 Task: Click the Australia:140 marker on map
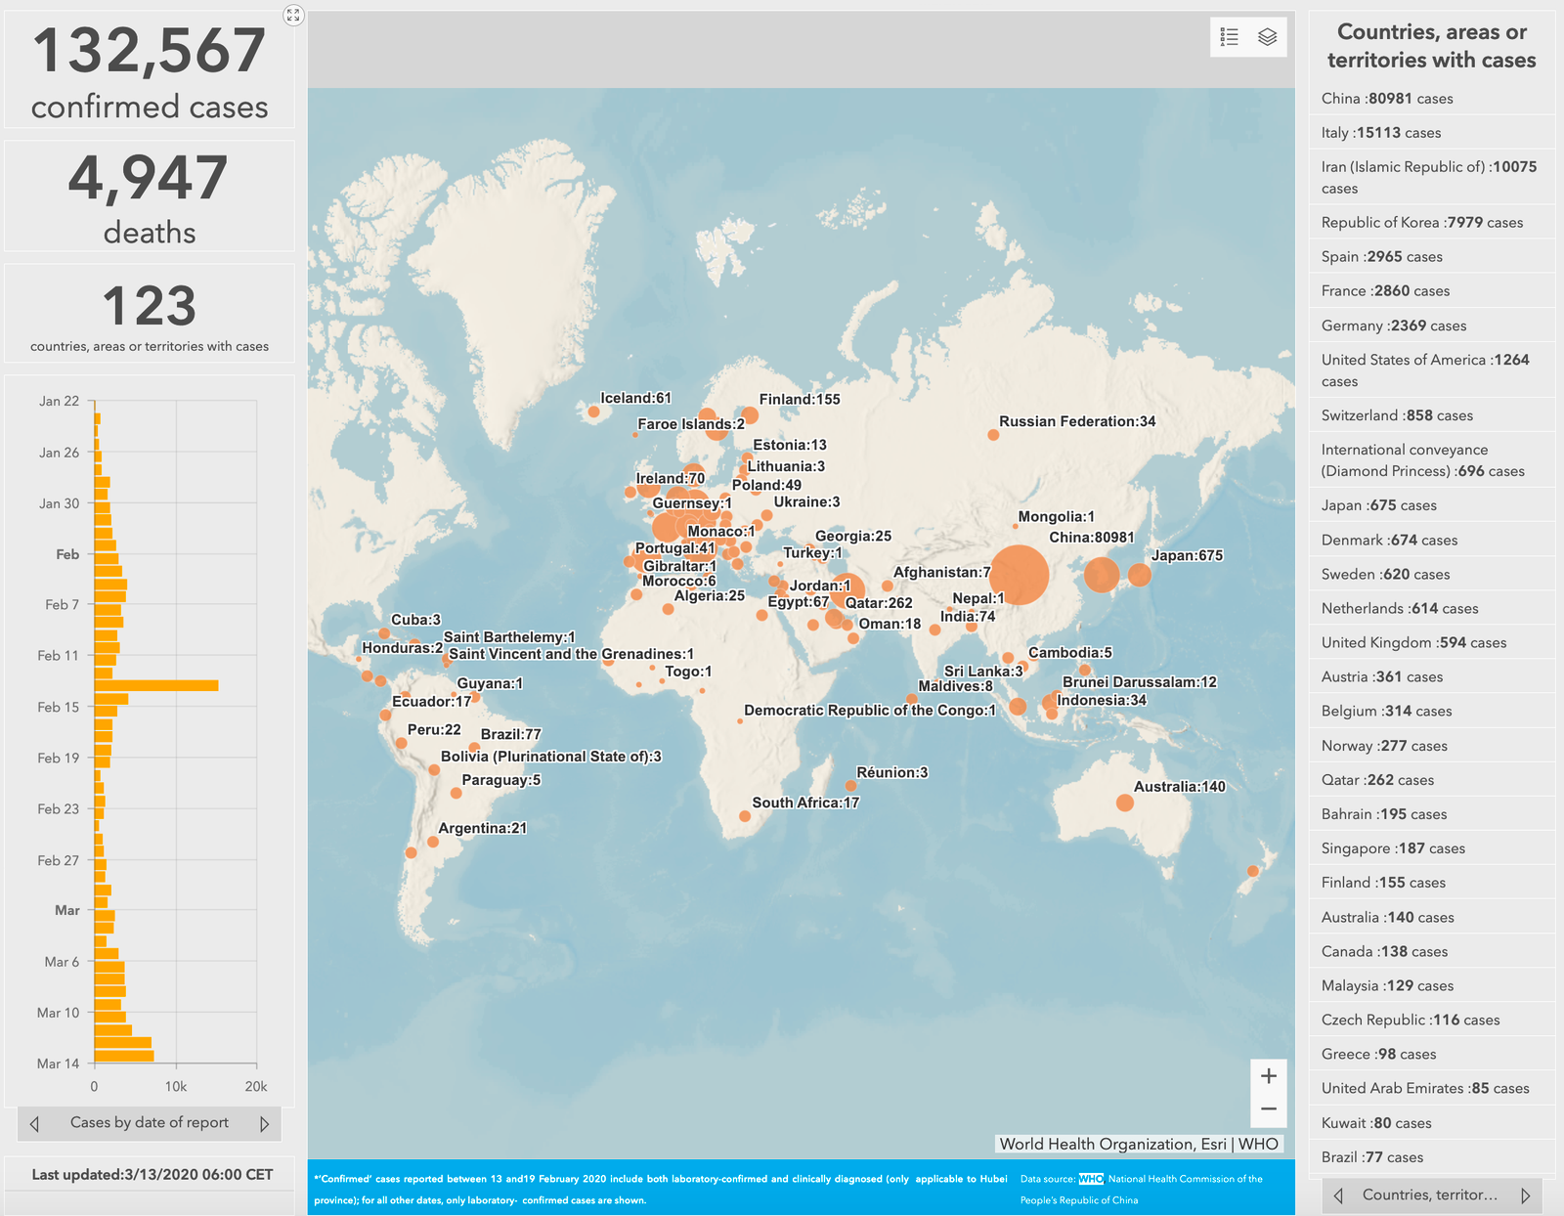[1124, 803]
